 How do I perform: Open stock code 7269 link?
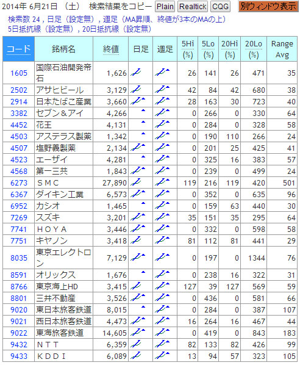tap(19, 218)
